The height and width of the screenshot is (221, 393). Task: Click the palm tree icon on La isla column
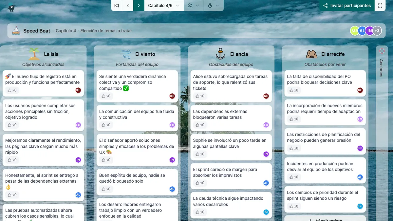coord(34,54)
